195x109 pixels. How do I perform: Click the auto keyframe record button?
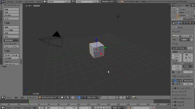click(x=129, y=108)
